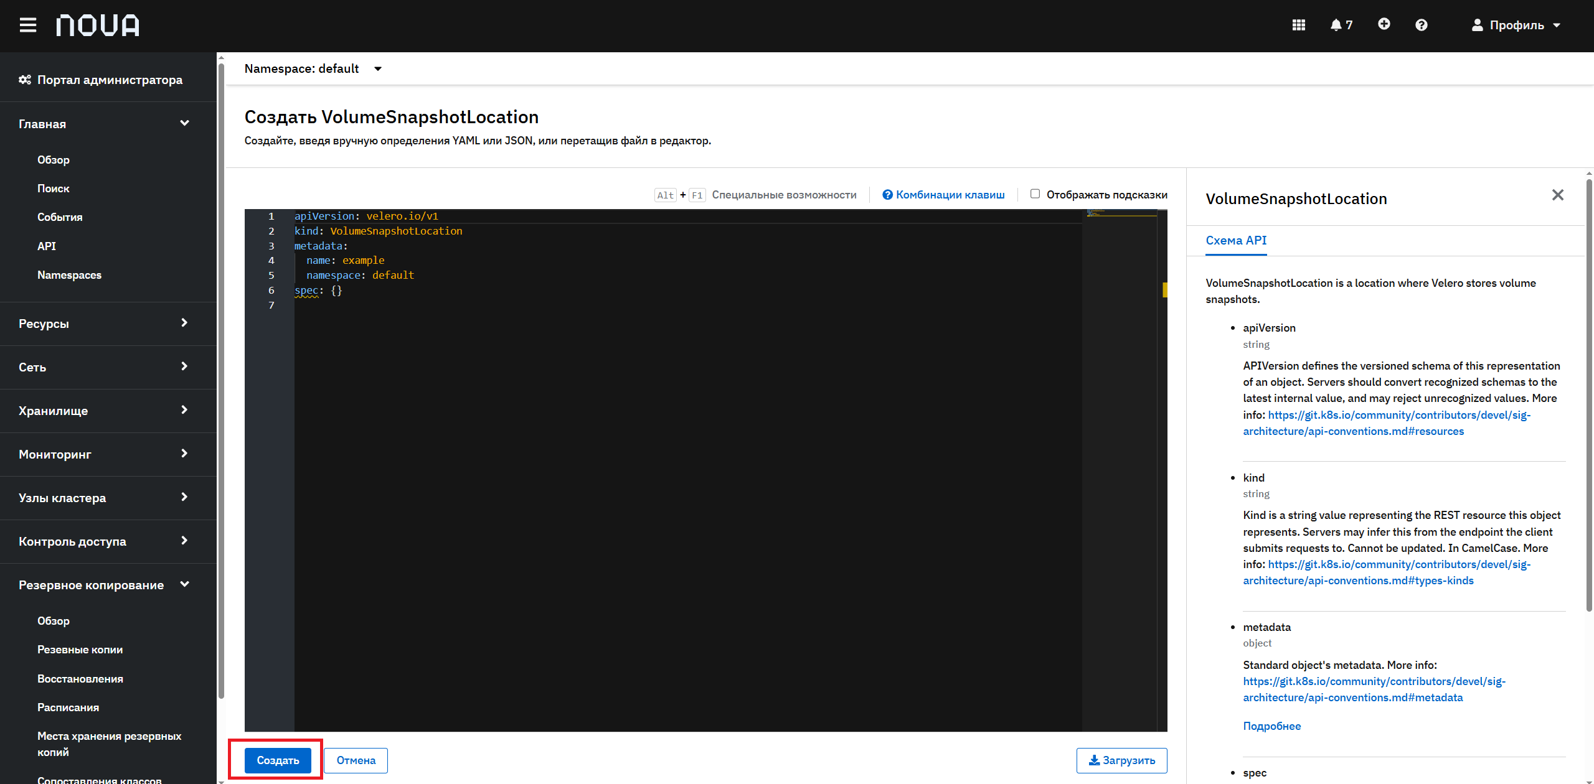Click the spec property in schema
The width and height of the screenshot is (1594, 784).
point(1255,773)
